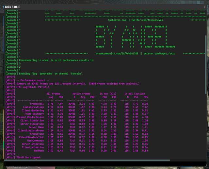This screenshot has width=209, height=169.
Task: Click the console command input field
Action: pyautogui.click(x=105, y=164)
